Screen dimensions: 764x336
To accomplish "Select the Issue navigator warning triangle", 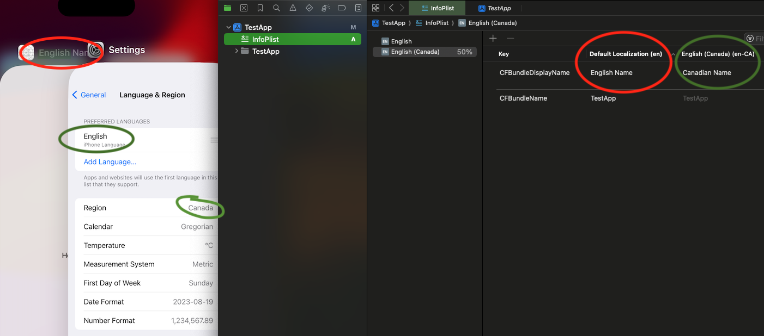I will [293, 8].
